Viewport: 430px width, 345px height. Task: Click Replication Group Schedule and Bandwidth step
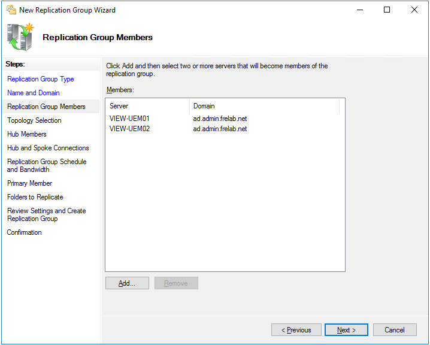tap(47, 165)
